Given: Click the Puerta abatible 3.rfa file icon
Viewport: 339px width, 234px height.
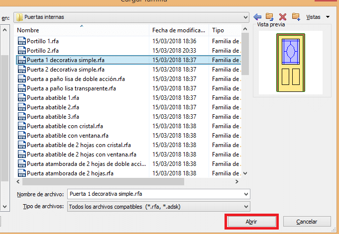Looking at the screenshot, I should (21, 117).
